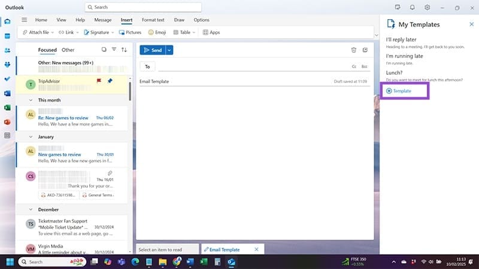Add Cc recipients
The height and width of the screenshot is (269, 479).
(354, 66)
